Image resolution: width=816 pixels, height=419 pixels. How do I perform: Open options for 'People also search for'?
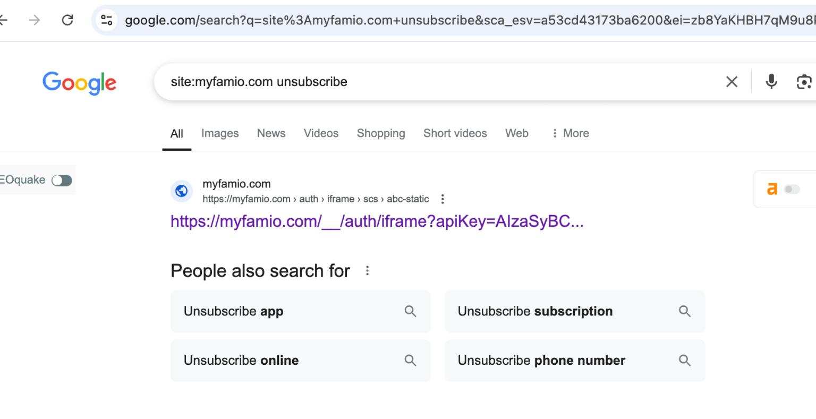click(x=367, y=270)
